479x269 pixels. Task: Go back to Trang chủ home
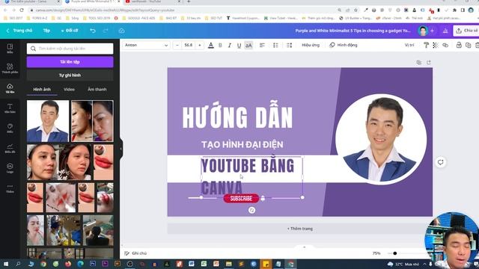tap(19, 31)
